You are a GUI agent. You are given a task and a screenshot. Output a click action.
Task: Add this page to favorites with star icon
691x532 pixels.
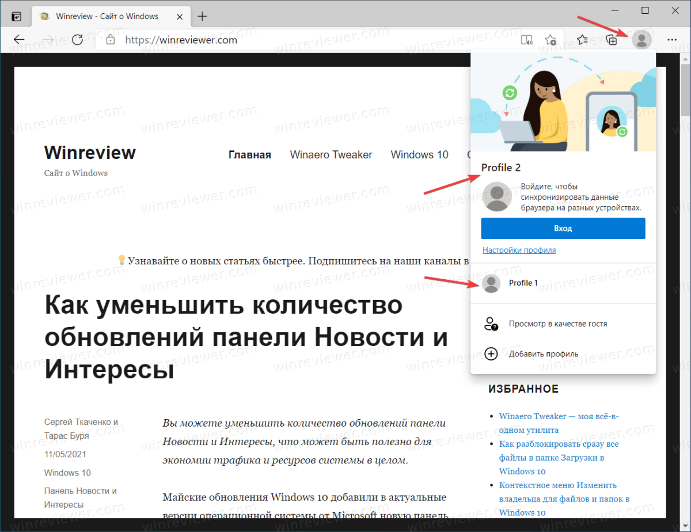coord(550,39)
